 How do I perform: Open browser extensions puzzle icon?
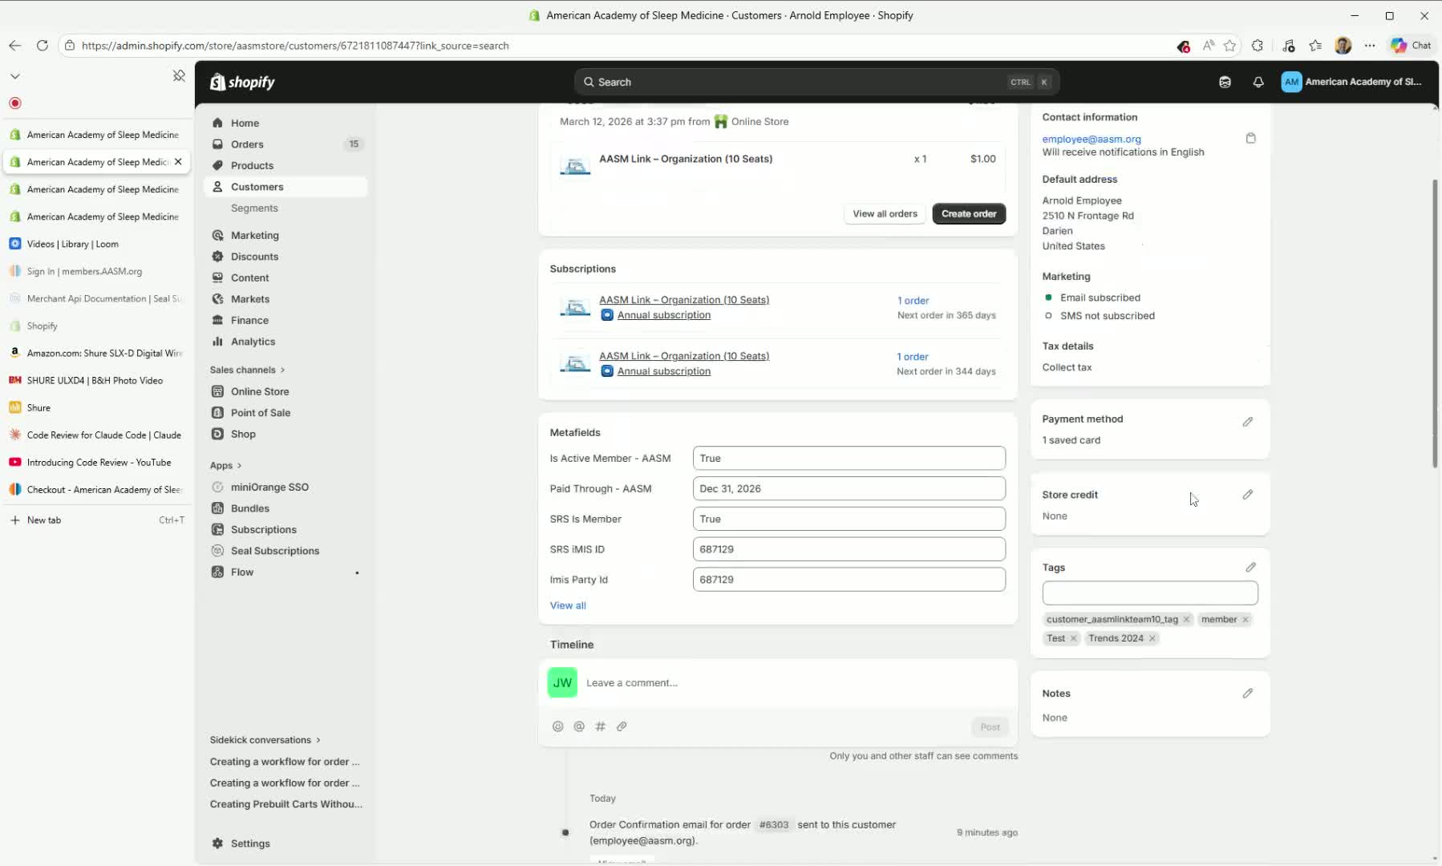(x=1258, y=46)
